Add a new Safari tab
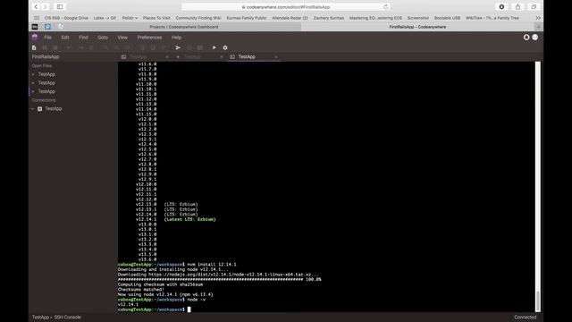 click(x=539, y=27)
